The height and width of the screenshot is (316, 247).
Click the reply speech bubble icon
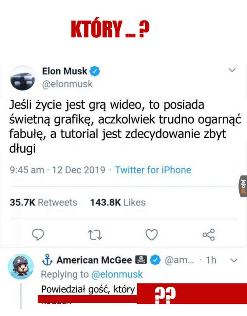[38, 235]
